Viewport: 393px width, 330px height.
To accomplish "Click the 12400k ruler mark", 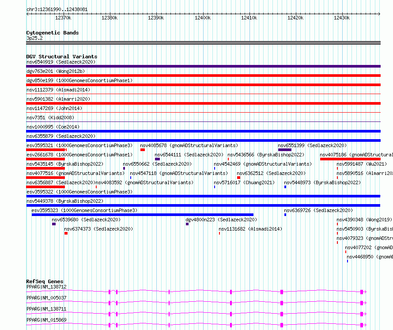I will pyautogui.click(x=203, y=18).
